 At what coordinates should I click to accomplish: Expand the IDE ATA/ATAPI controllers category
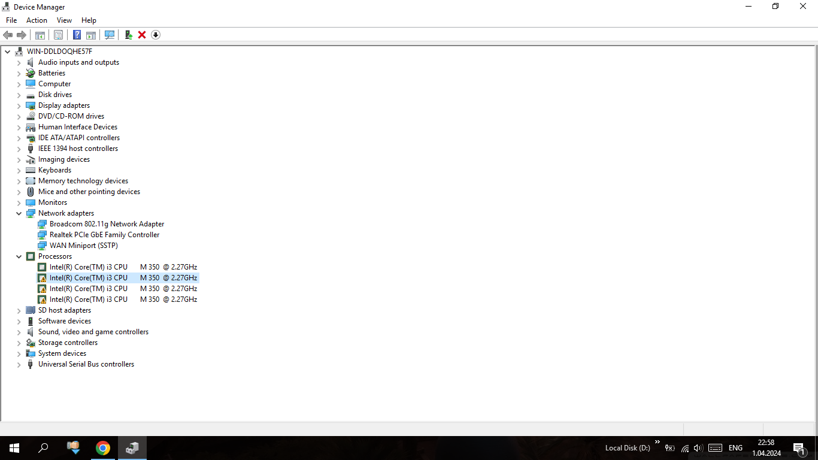[19, 138]
